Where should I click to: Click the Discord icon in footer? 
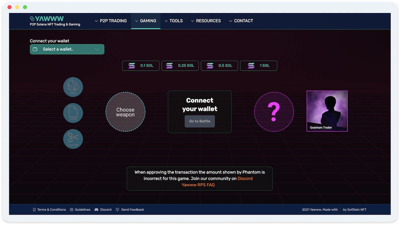click(x=96, y=210)
